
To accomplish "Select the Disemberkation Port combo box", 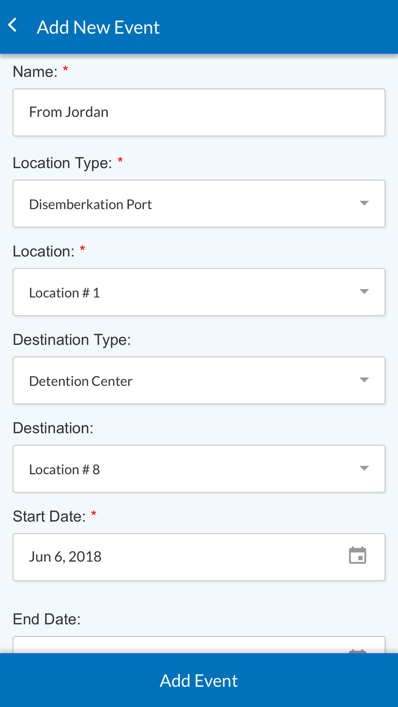I will pos(199,204).
